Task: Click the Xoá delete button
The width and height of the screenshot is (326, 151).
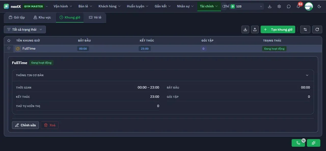Action: pyautogui.click(x=50, y=125)
